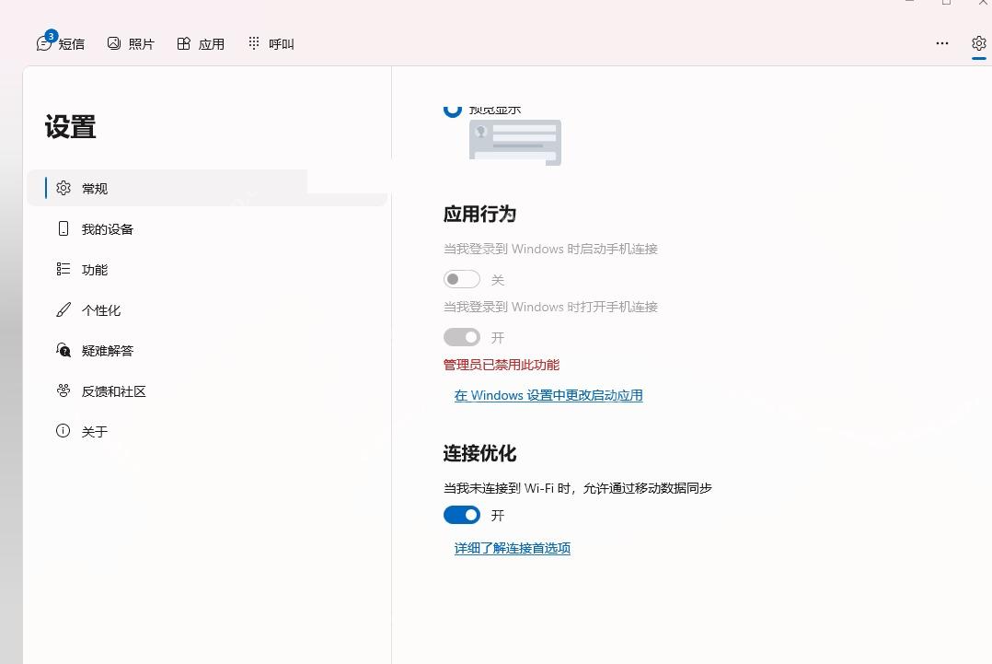Select 常规 in the settings sidebar
Viewport: 992px width, 664px height.
207,188
